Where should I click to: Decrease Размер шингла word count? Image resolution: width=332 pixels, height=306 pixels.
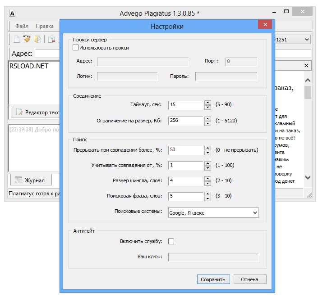point(207,183)
